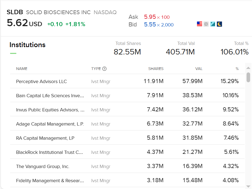This screenshot has width=252, height=189.
Task: Open the chart icon next to the clock
Action: pos(212,24)
